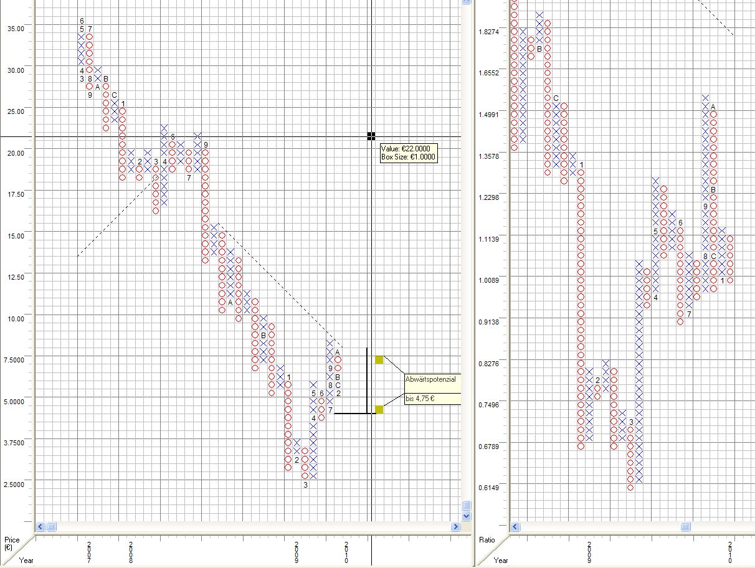This screenshot has height=568, width=755.
Task: Click the 30.00 price axis label
Action: pos(15,70)
